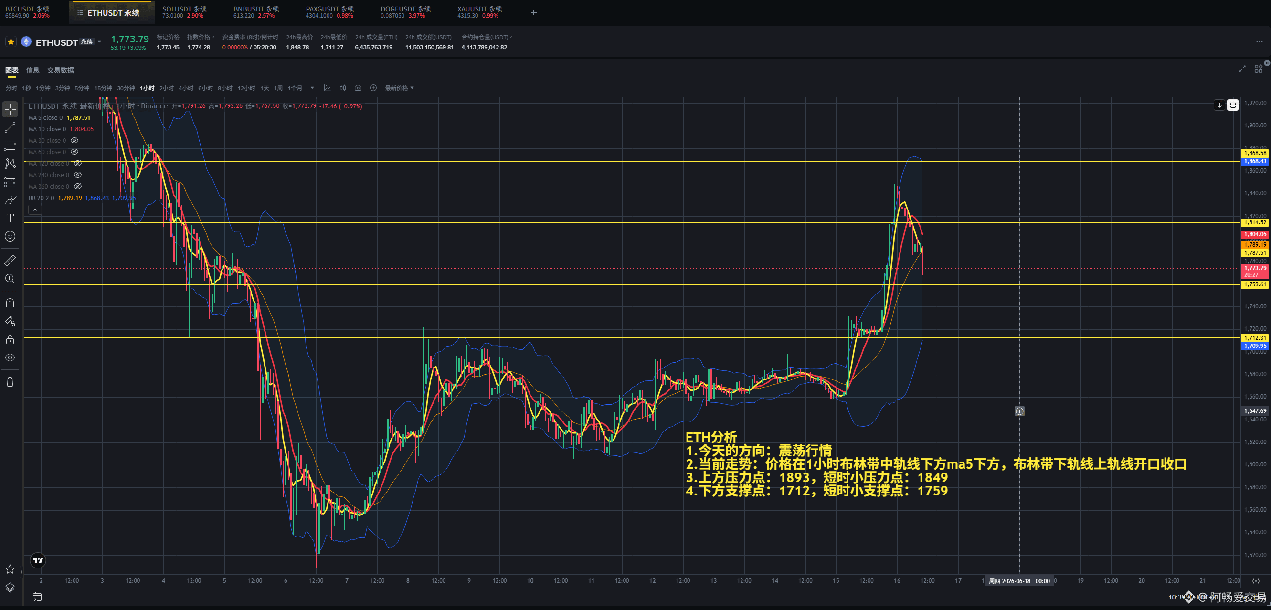The height and width of the screenshot is (610, 1271).
Task: Open the chart settings gear at bottom right
Action: pos(1256,581)
